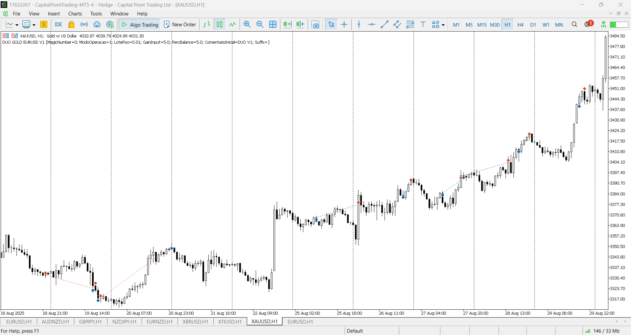Open account notifications with red badge
Image resolution: width=631 pixels, height=335 pixels.
tap(589, 24)
